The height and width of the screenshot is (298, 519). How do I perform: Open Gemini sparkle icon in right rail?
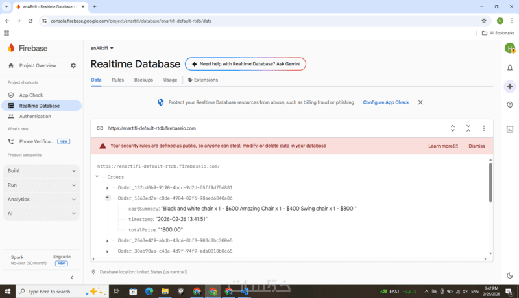click(510, 87)
